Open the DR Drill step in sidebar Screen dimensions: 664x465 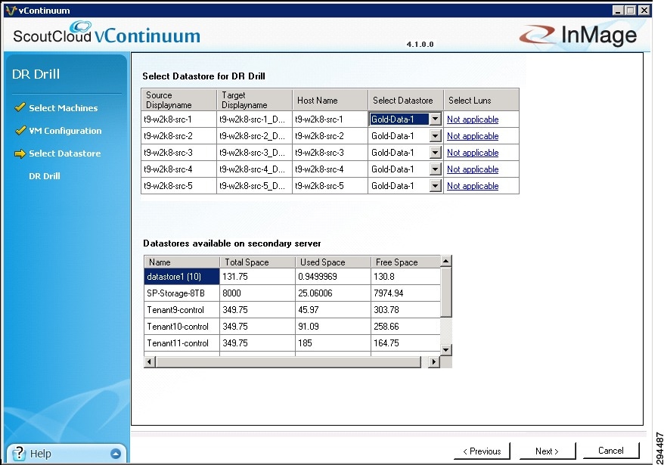click(45, 176)
